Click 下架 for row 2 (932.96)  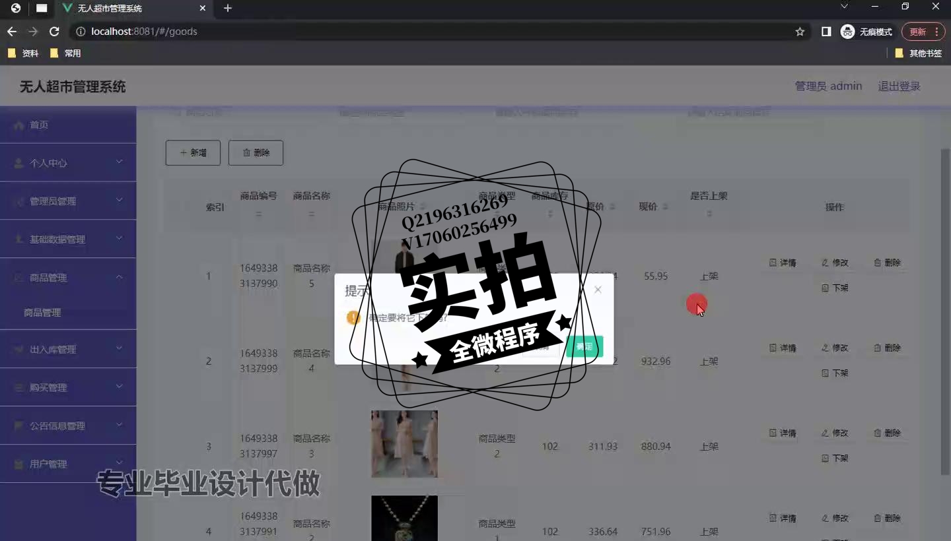[835, 373]
